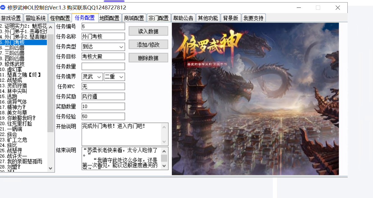
Task: Click the 任务名称 input field
Action: click(x=103, y=36)
